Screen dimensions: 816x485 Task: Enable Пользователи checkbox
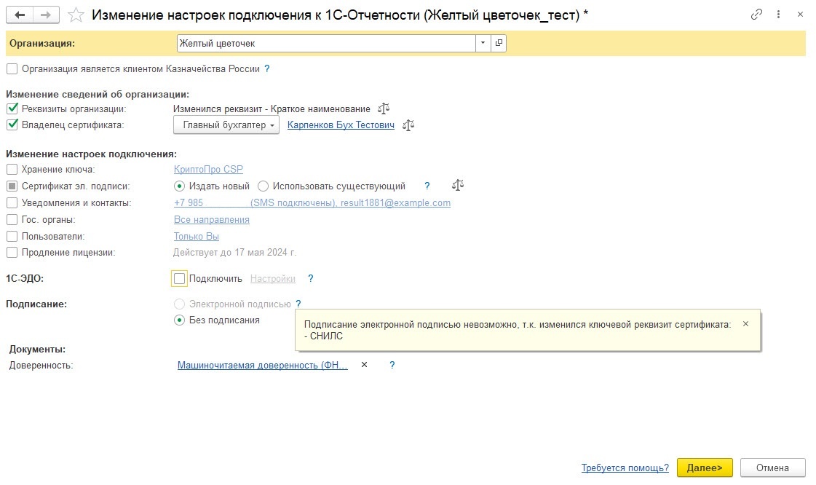click(12, 236)
